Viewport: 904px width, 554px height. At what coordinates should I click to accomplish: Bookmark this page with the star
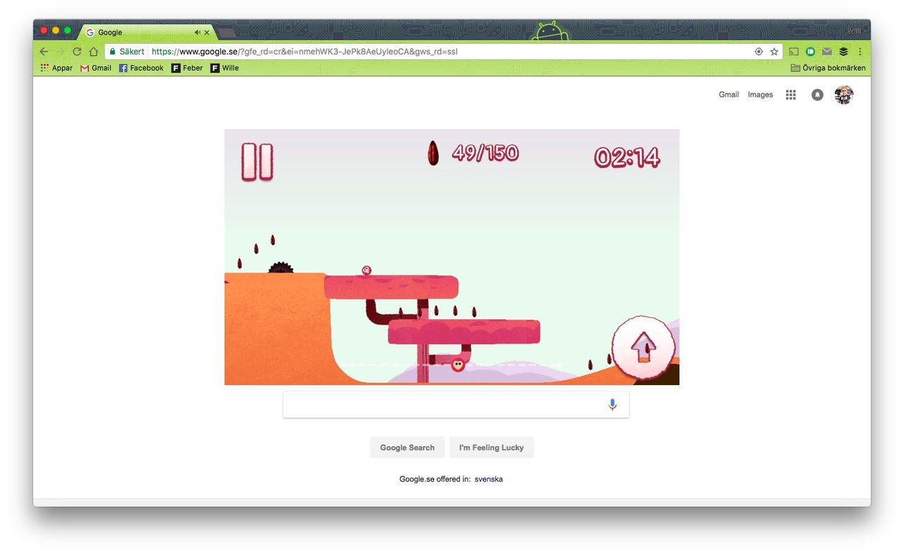[x=774, y=52]
